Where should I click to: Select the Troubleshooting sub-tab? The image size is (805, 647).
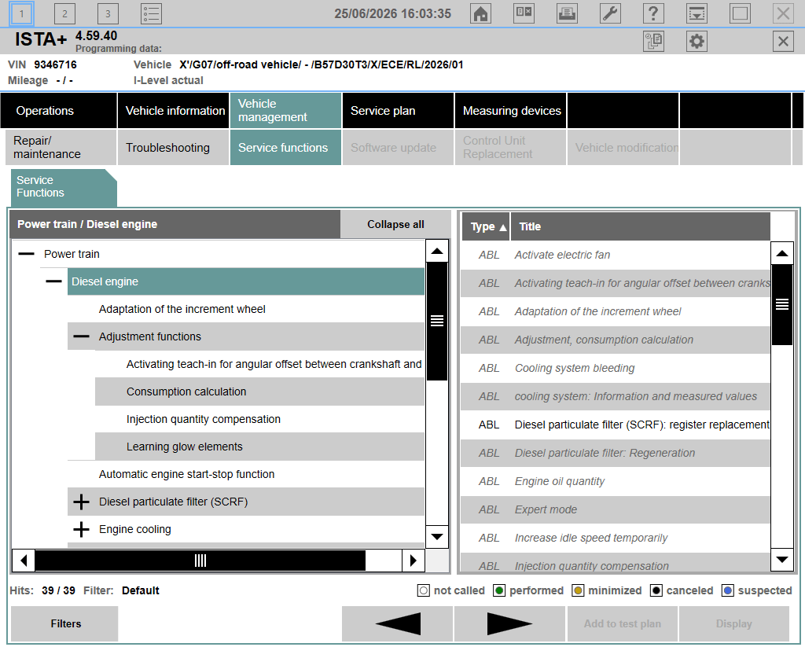[x=174, y=147]
